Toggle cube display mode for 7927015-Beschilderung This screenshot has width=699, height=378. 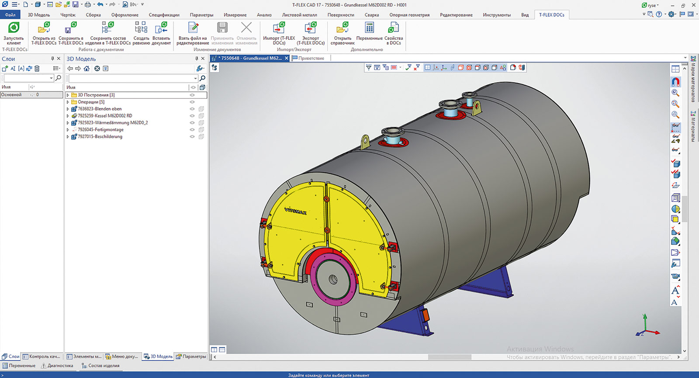201,137
